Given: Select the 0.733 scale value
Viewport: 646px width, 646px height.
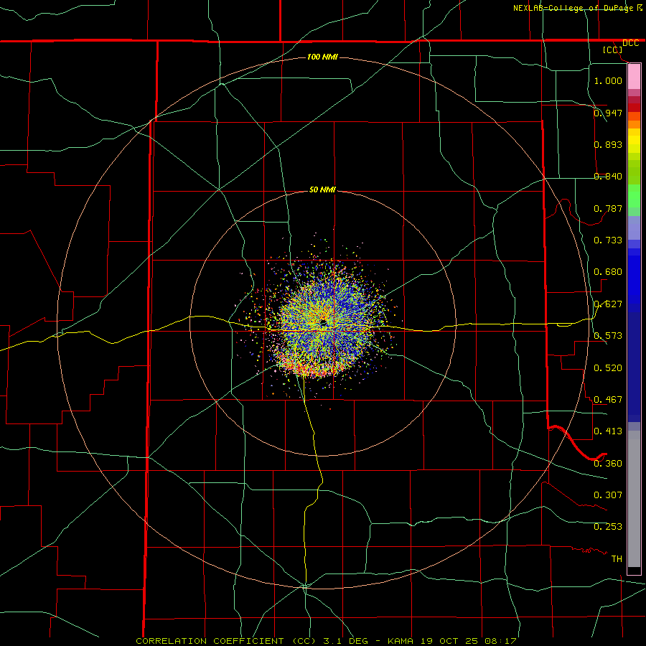Looking at the screenshot, I should [x=608, y=240].
